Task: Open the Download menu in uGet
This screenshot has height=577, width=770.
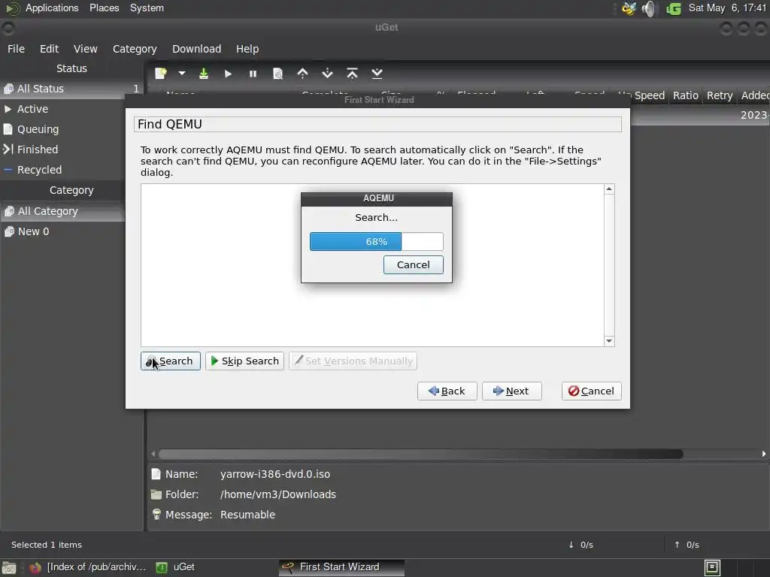Action: pos(196,49)
